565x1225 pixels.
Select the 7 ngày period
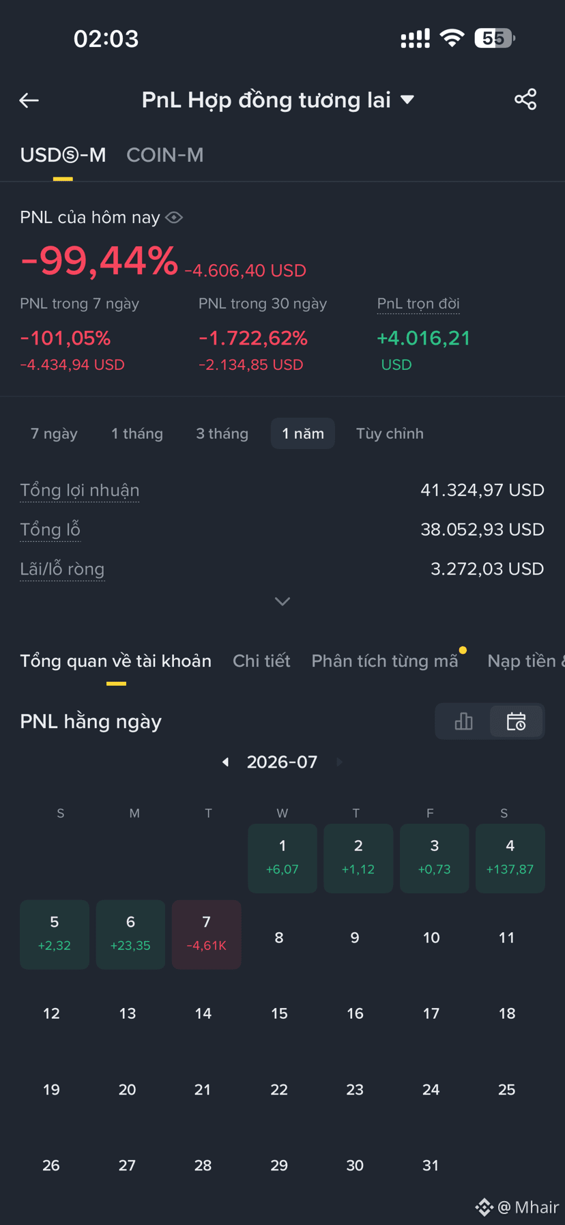[54, 433]
